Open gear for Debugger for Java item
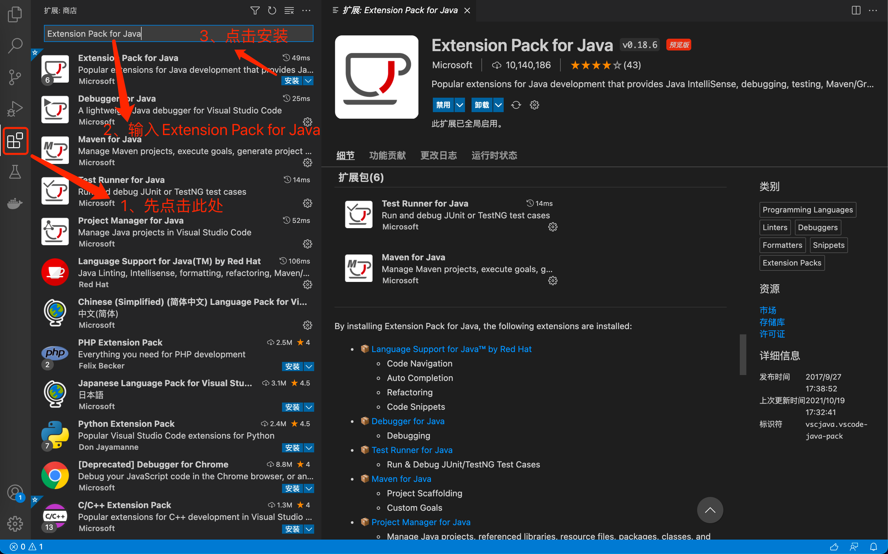Screen dimensions: 888x554 pyautogui.click(x=307, y=122)
